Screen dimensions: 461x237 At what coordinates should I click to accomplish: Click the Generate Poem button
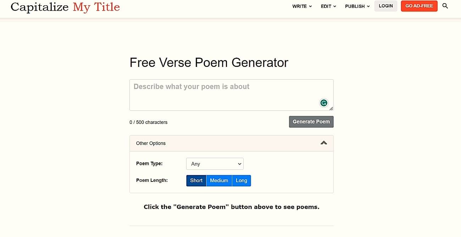tap(311, 121)
